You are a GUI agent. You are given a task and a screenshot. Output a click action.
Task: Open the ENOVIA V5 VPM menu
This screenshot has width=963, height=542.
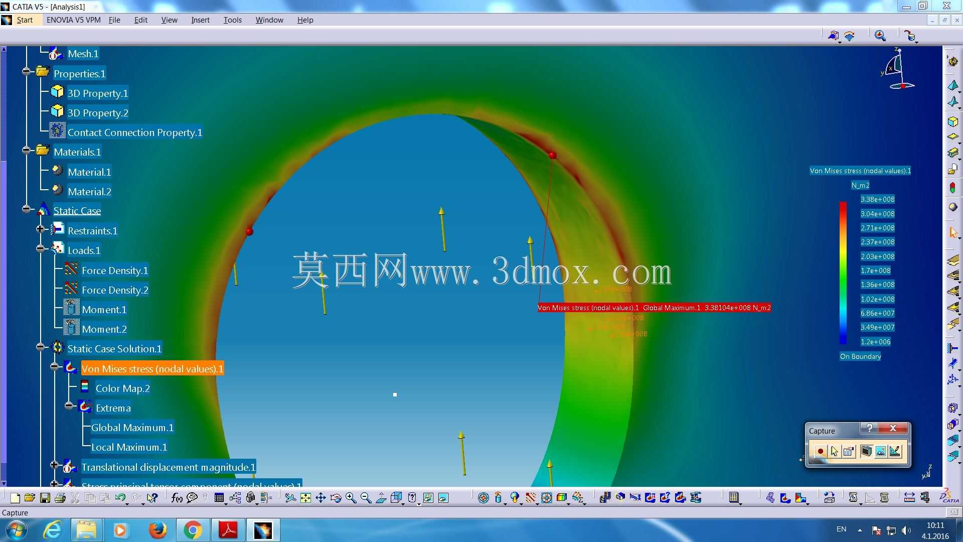click(74, 20)
